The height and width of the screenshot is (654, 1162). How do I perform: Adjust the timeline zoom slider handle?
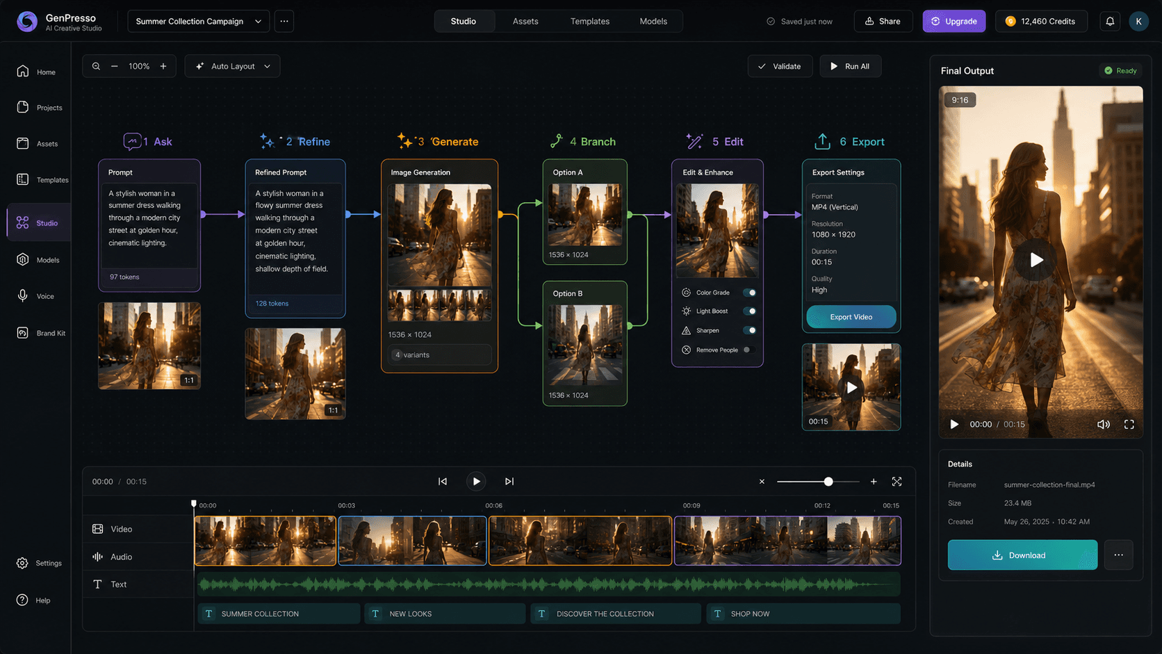click(x=828, y=481)
